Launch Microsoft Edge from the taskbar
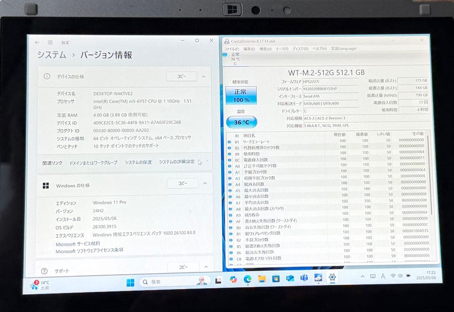Screen dimensions: 454x312 [247, 278]
